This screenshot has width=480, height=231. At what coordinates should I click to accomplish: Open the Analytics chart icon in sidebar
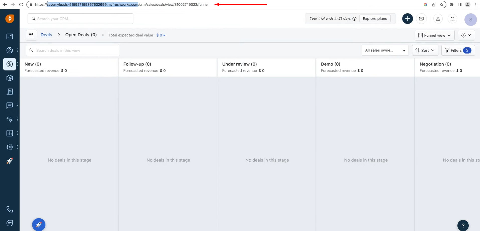10,133
